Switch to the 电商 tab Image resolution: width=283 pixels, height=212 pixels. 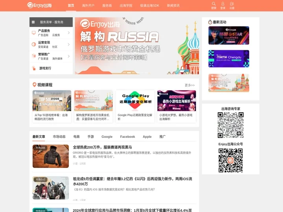coord(77,137)
